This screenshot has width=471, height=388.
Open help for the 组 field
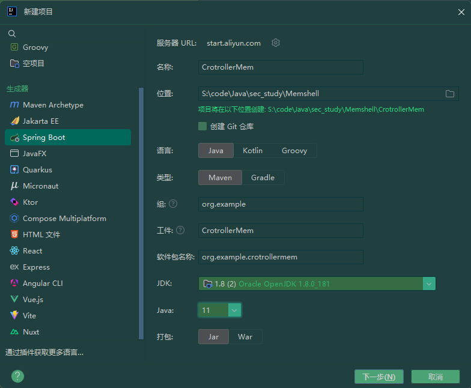coord(173,204)
